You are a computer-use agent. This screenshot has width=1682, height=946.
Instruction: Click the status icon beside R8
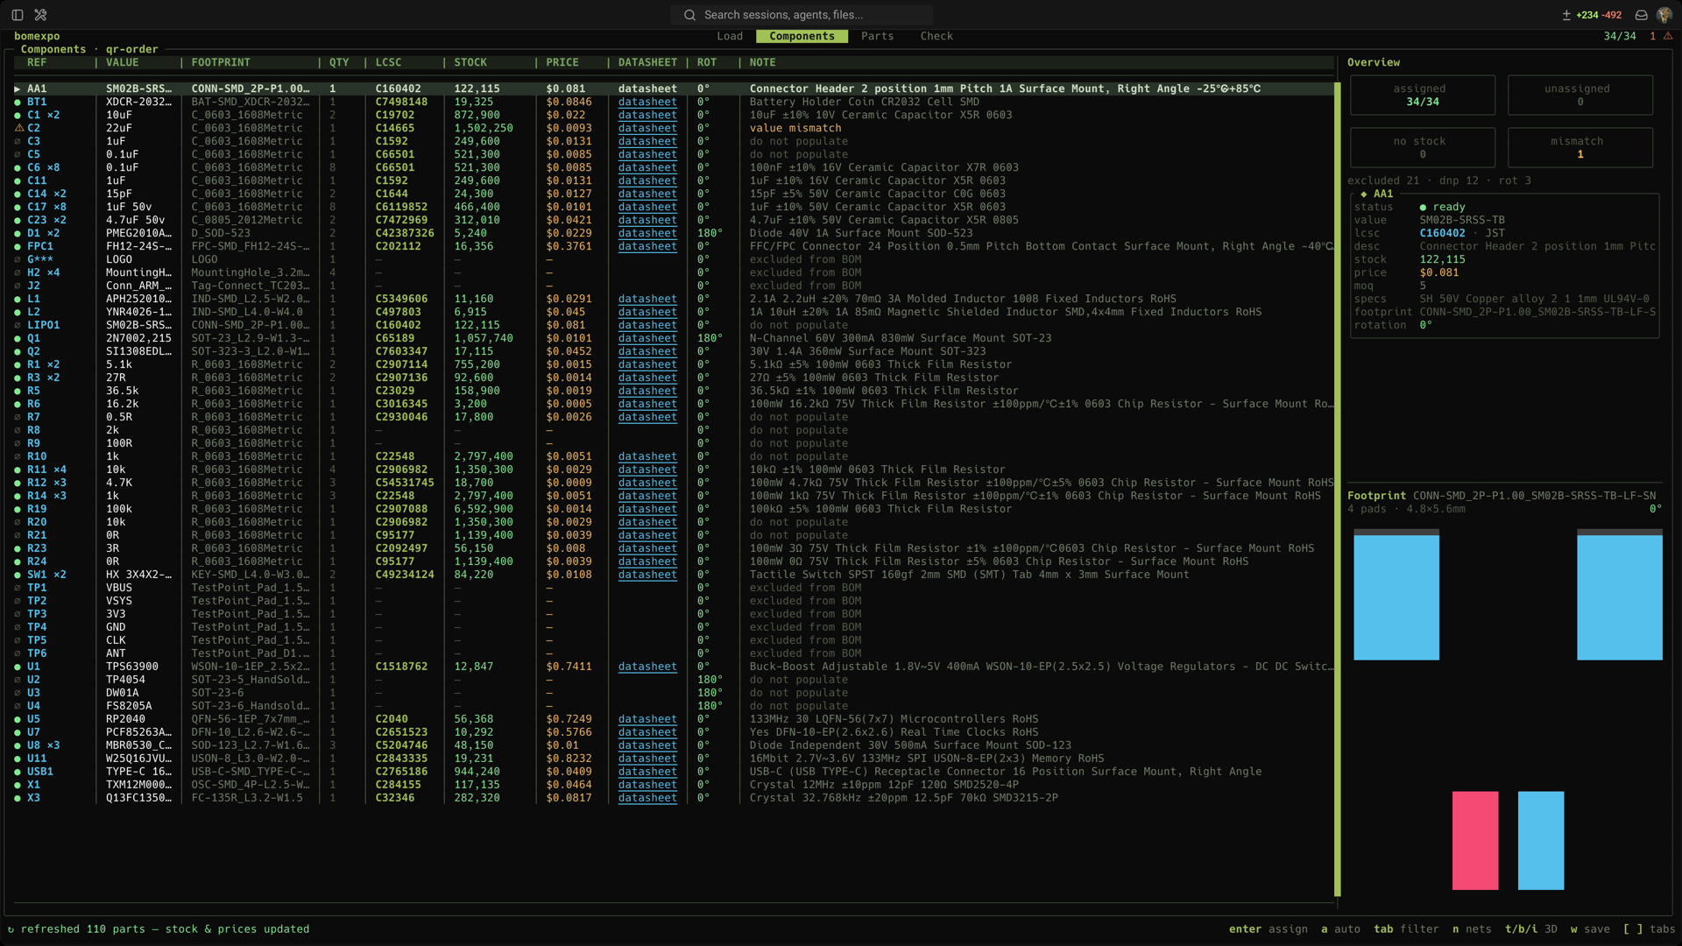(x=18, y=430)
